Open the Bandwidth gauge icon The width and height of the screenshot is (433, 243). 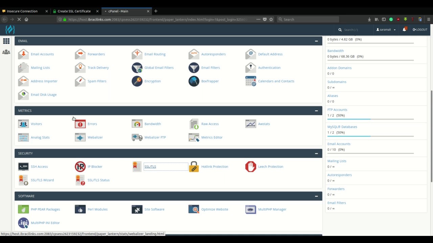tap(137, 124)
